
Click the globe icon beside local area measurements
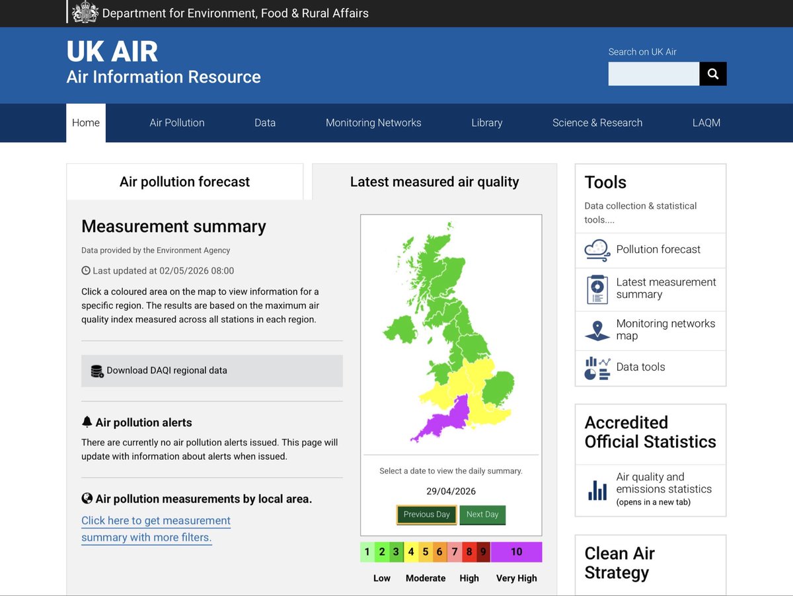(x=87, y=499)
